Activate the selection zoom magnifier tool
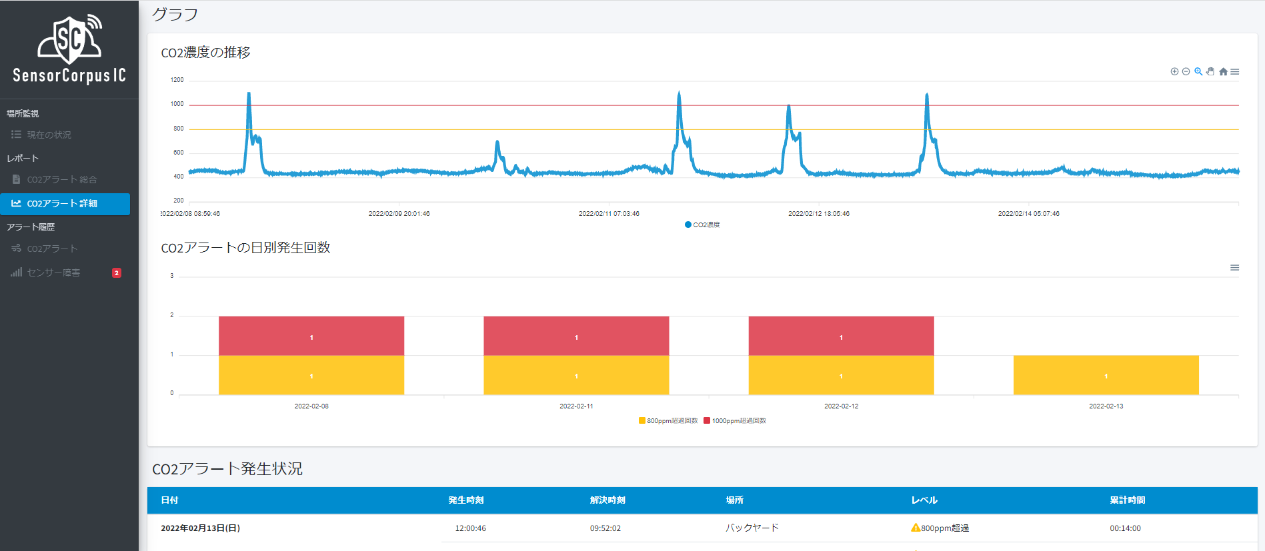The height and width of the screenshot is (551, 1265). 1198,71
